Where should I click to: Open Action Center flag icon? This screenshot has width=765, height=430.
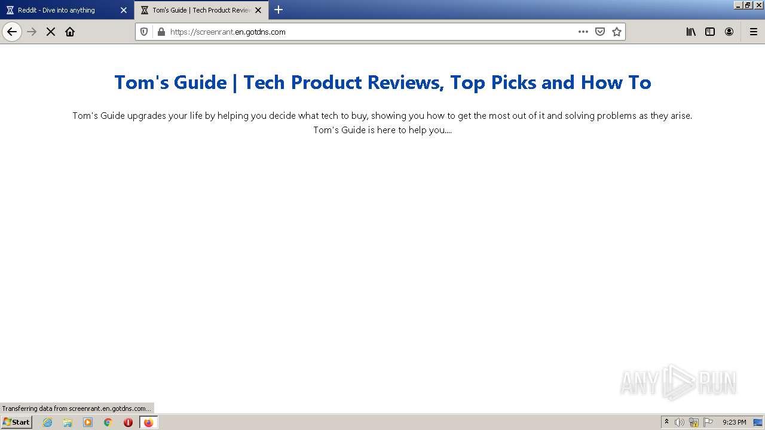(708, 422)
